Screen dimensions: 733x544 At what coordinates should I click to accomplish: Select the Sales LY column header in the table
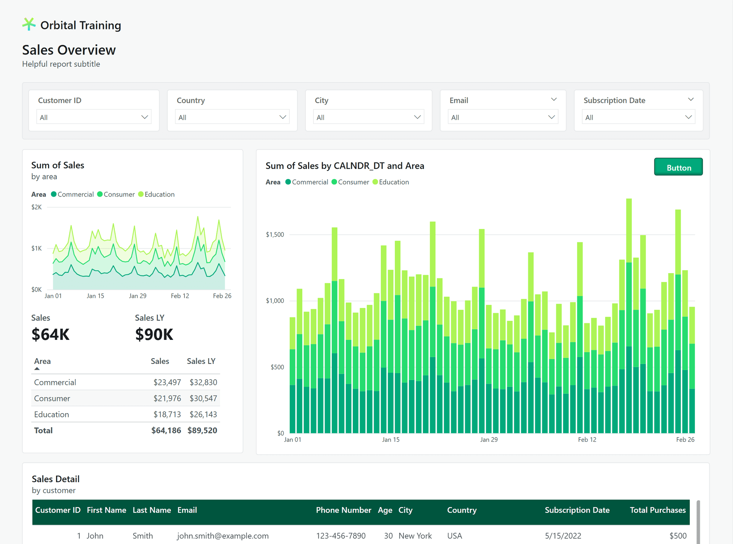201,361
